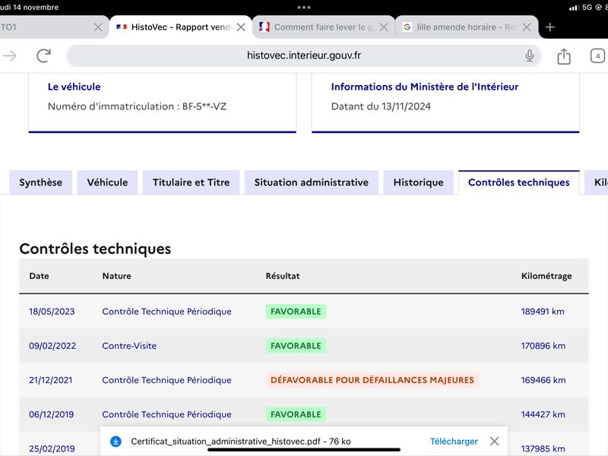Click FAVORABLE badge on Contre-Visite row

(x=296, y=346)
